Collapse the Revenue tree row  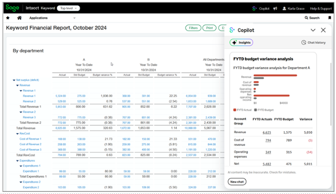click(x=17, y=85)
